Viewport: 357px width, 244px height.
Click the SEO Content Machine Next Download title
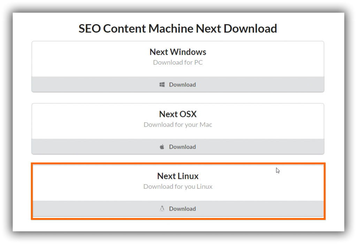click(x=178, y=29)
